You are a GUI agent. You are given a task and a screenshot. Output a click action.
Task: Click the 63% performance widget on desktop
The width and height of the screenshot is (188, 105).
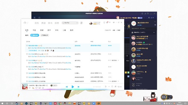167,97
